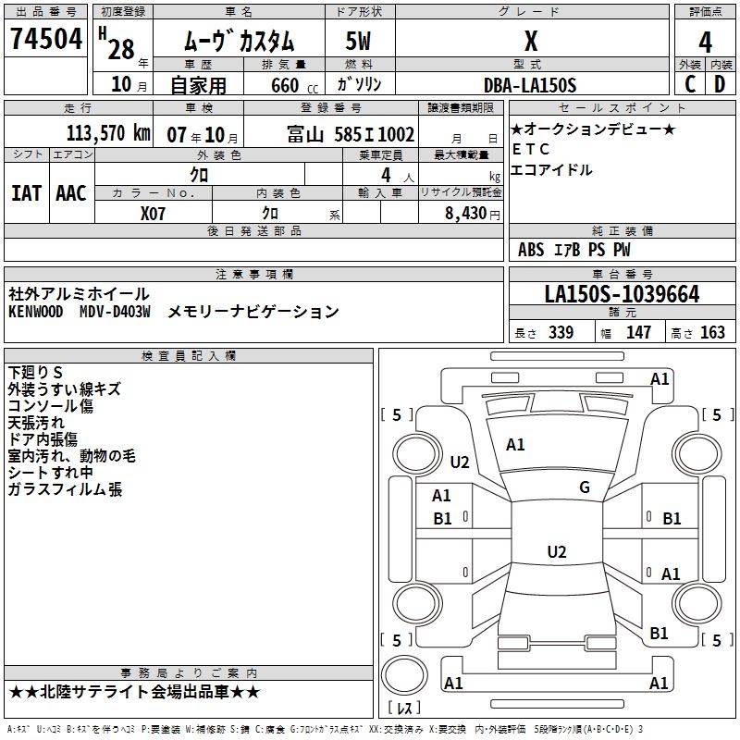Click the ★オークションデビュー★ sales point
Image resolution: width=740 pixels, height=740 pixels.
tap(593, 129)
